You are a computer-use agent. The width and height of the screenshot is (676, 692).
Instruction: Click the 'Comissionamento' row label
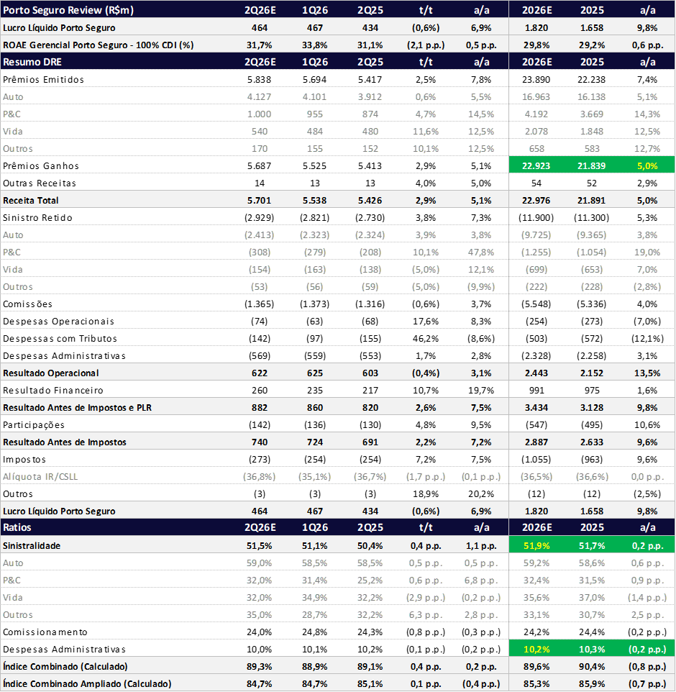point(45,632)
